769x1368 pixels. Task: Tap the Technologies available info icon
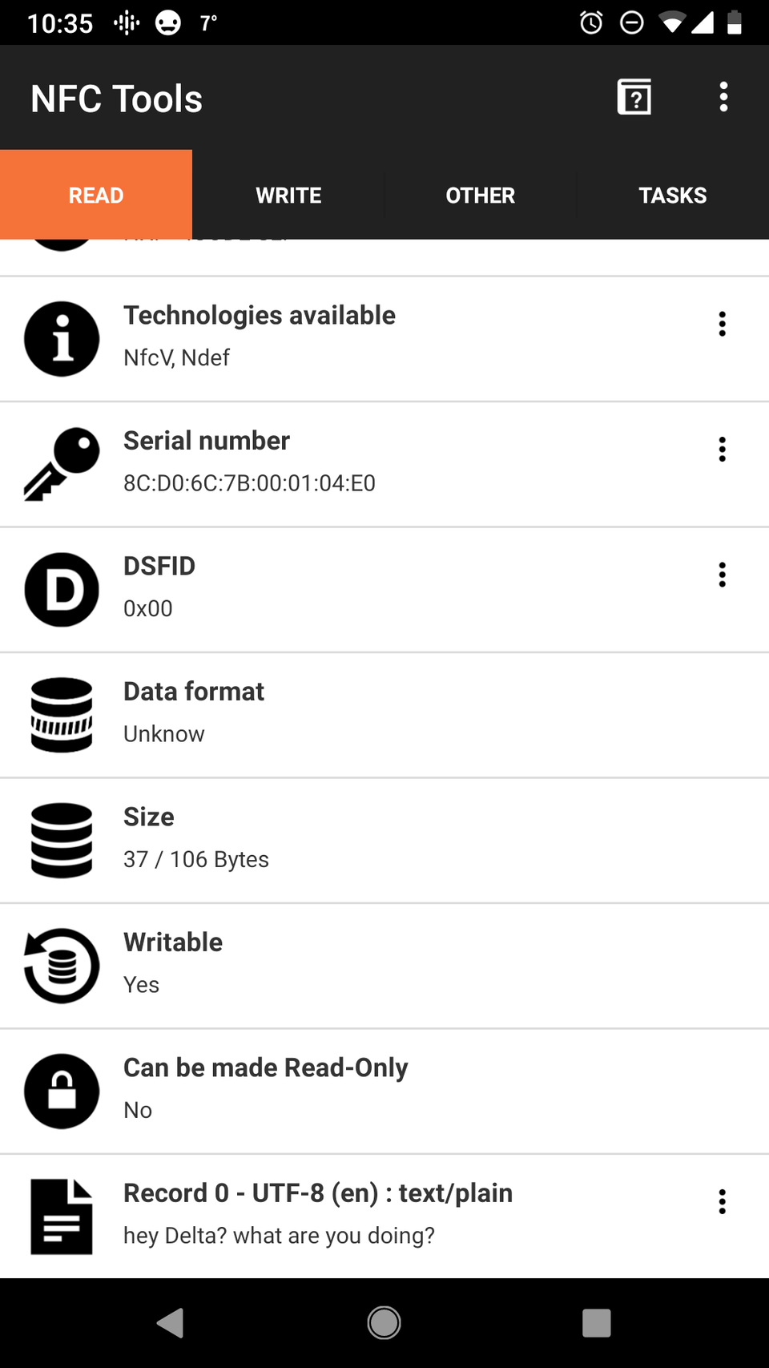point(62,339)
